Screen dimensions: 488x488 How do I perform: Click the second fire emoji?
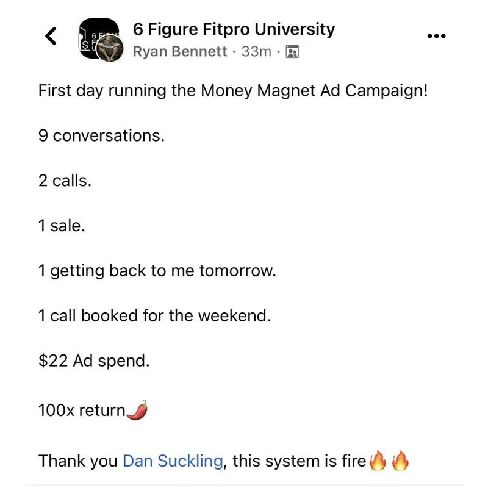400,461
